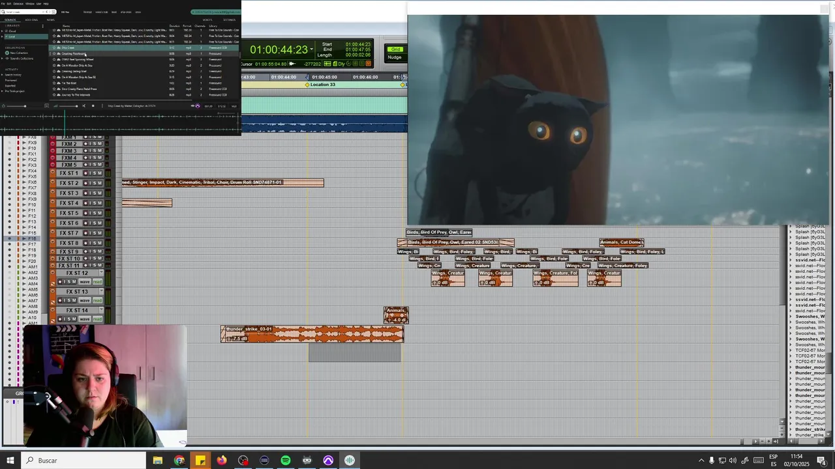Open the Help menu in Soundly
Viewport: 835px width, 469px height.
pyautogui.click(x=46, y=4)
